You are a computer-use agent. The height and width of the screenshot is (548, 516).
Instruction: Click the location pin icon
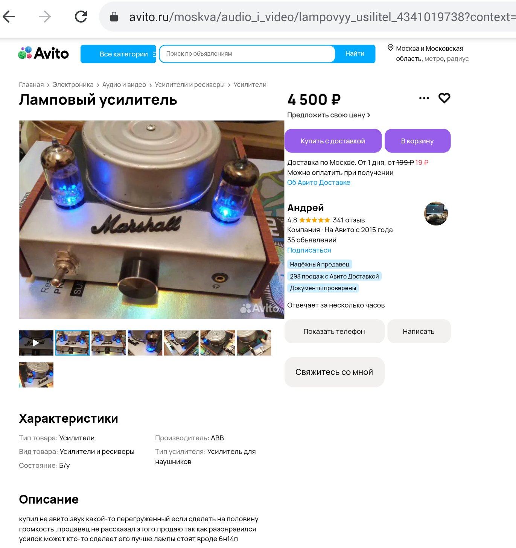(x=391, y=48)
